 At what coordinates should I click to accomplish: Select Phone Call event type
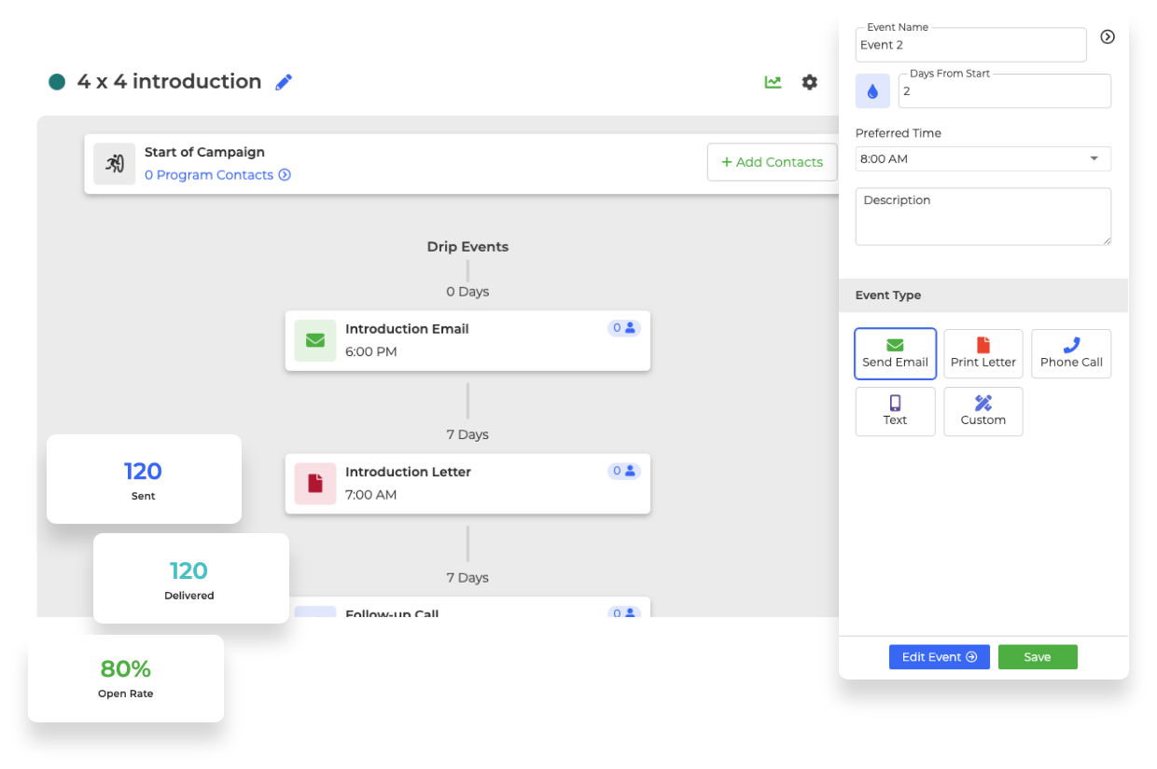(1071, 353)
